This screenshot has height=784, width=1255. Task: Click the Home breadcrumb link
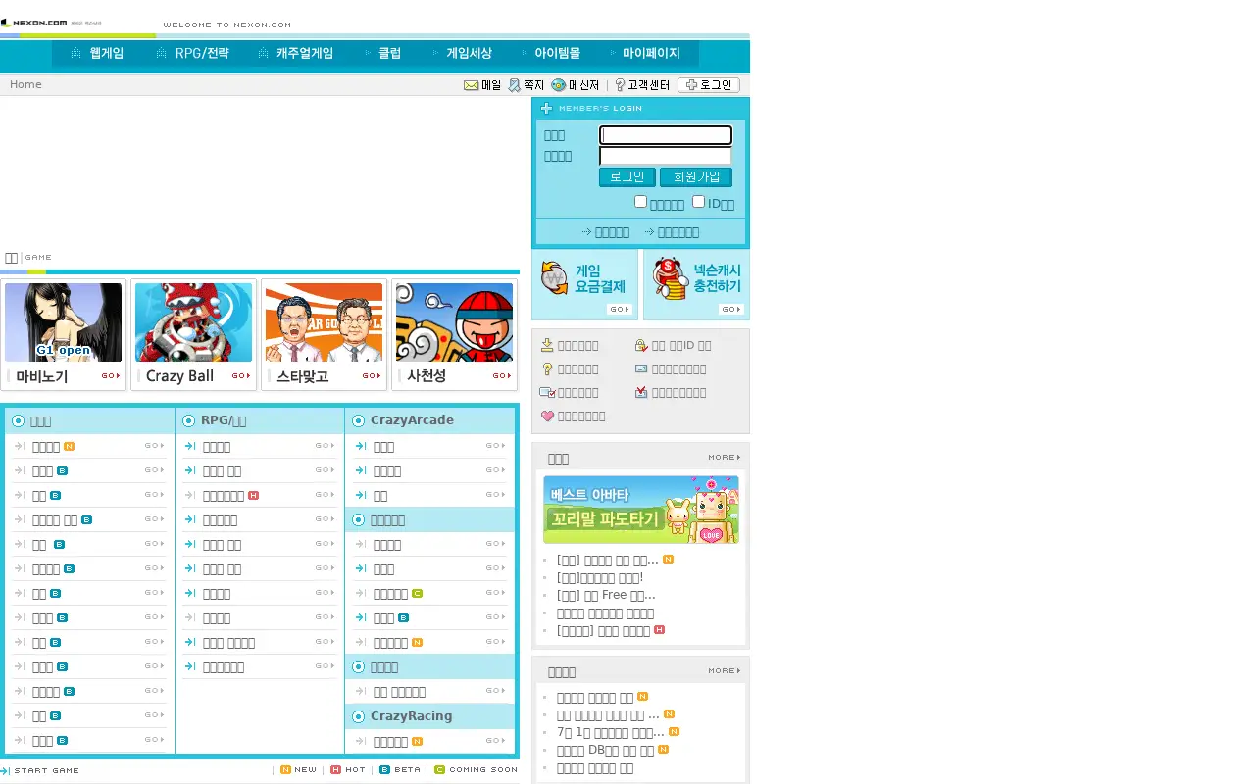25,85
